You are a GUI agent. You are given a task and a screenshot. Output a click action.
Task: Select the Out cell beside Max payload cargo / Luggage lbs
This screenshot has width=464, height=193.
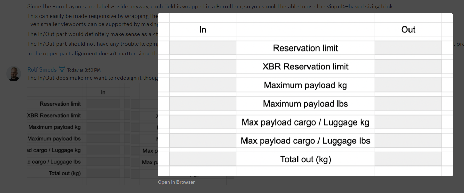[408, 141]
